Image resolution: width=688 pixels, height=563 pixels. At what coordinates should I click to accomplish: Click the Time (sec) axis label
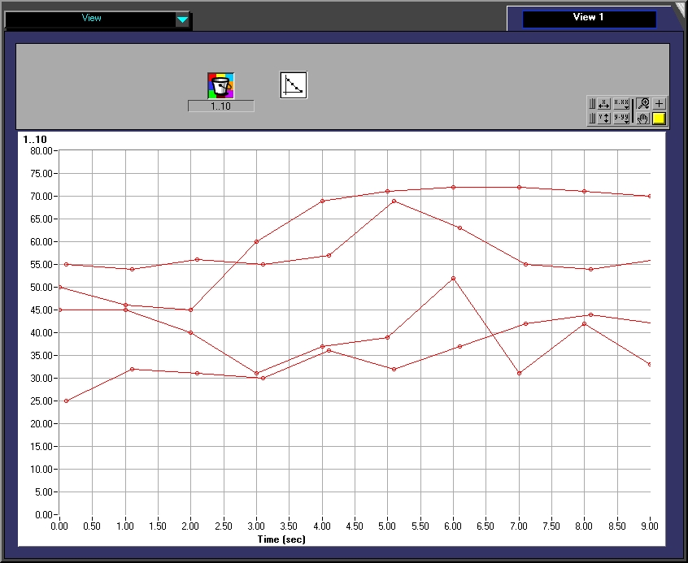point(280,539)
